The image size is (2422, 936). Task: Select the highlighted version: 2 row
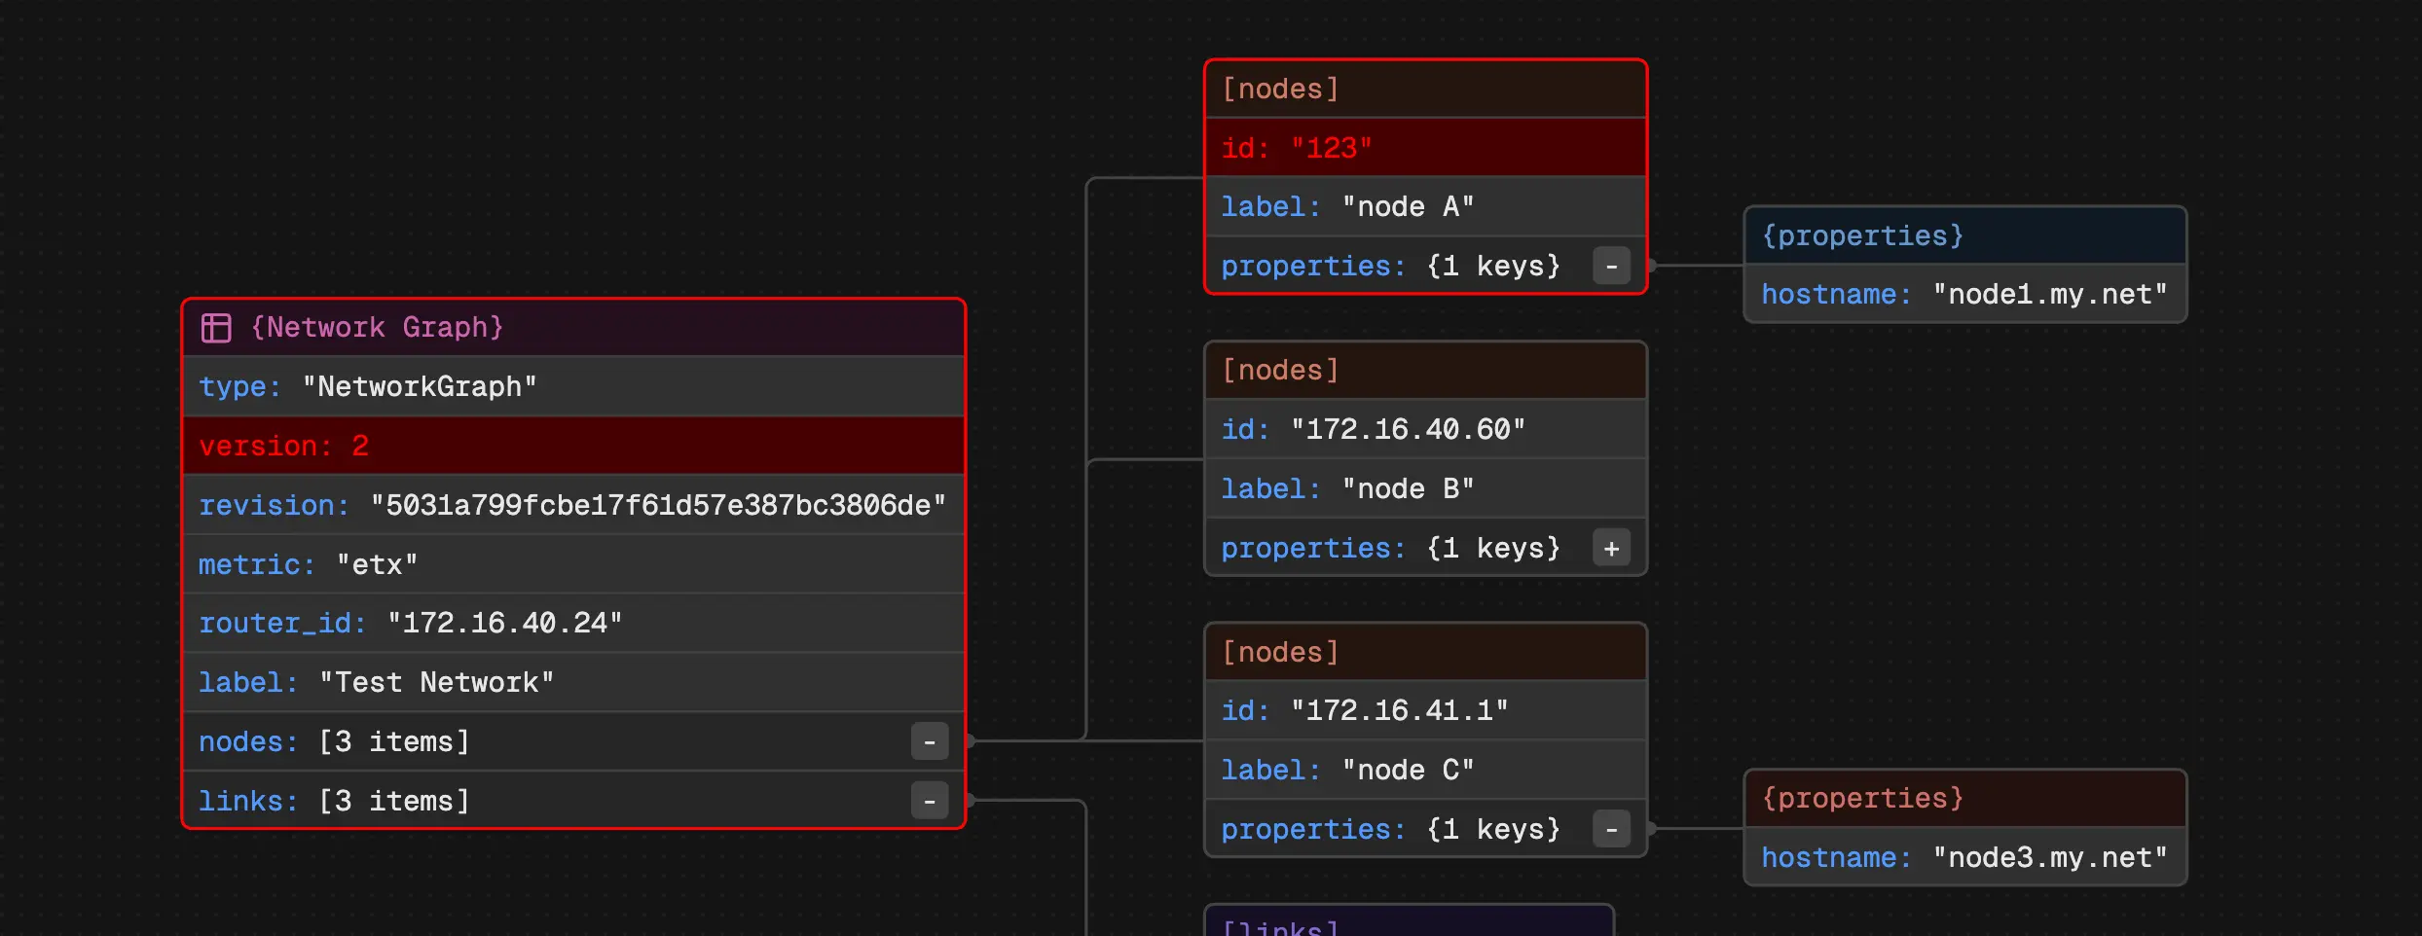pyautogui.click(x=573, y=447)
